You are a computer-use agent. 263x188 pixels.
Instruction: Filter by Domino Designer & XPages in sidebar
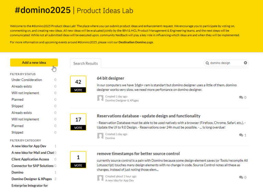32,179
